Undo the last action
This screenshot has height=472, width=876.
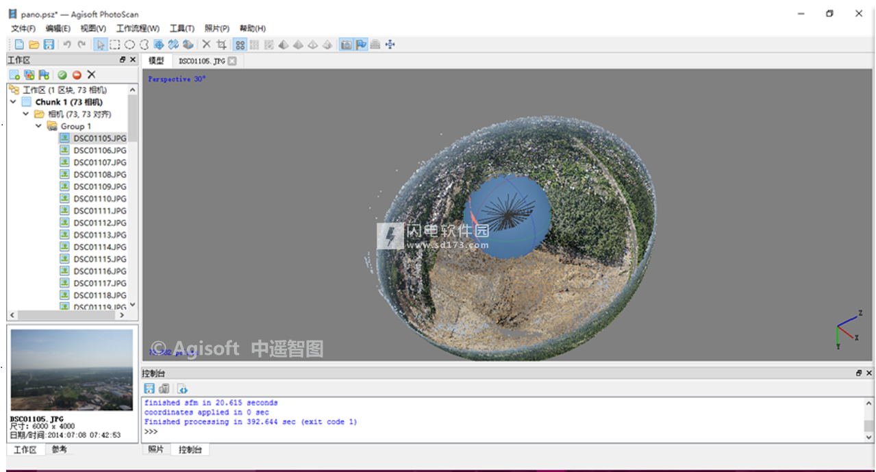(x=67, y=45)
